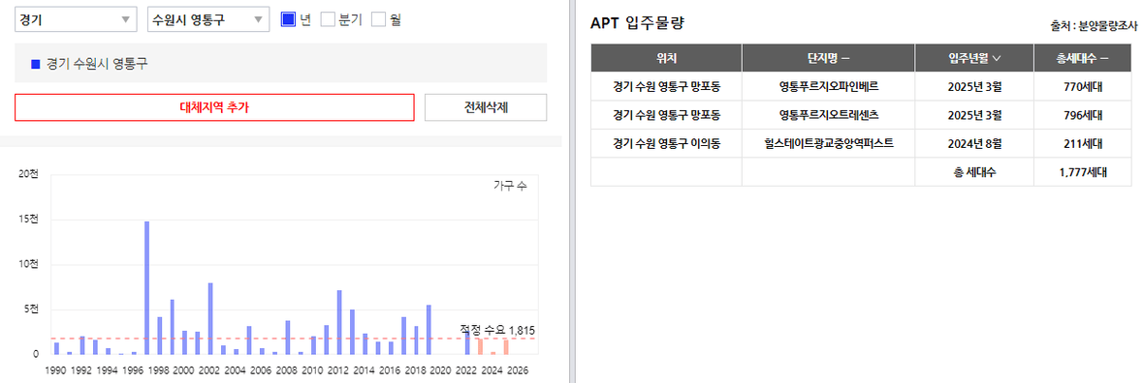Enable the 분기 quarterly checkbox
The width and height of the screenshot is (1143, 383).
(328, 19)
